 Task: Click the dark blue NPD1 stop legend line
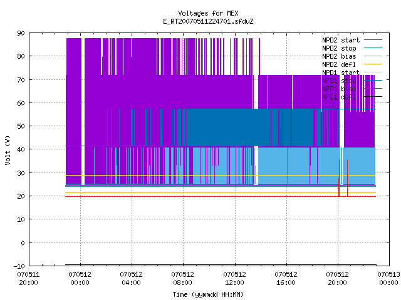pyautogui.click(x=373, y=81)
